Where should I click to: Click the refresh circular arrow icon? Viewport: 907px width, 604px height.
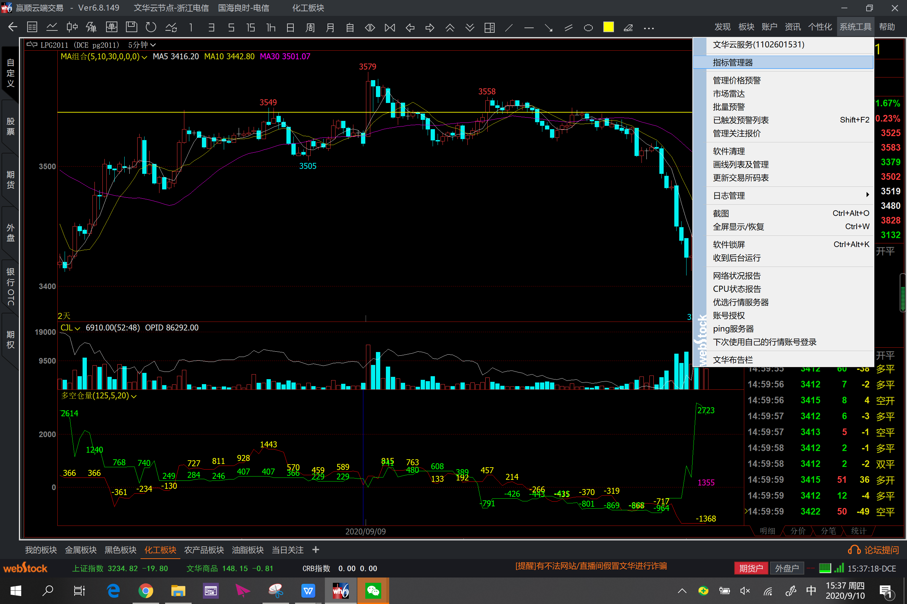click(x=151, y=27)
